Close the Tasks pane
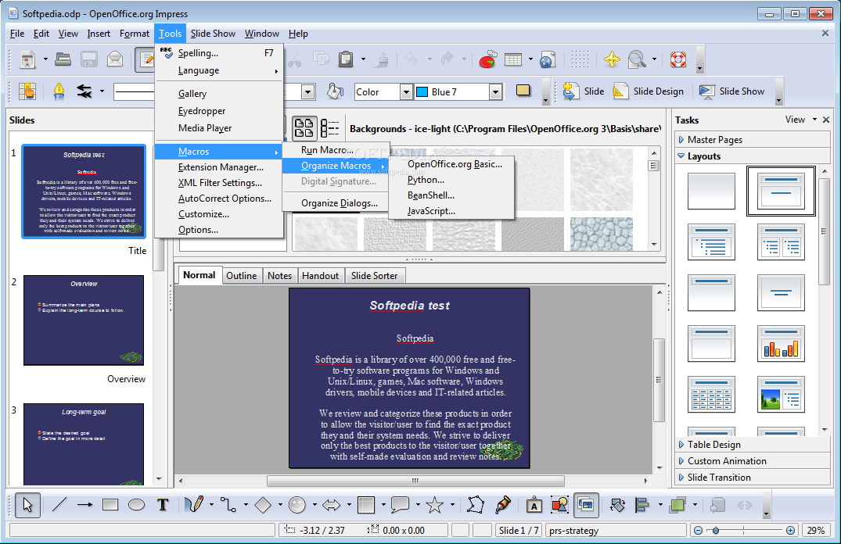This screenshot has width=841, height=544. tap(826, 120)
